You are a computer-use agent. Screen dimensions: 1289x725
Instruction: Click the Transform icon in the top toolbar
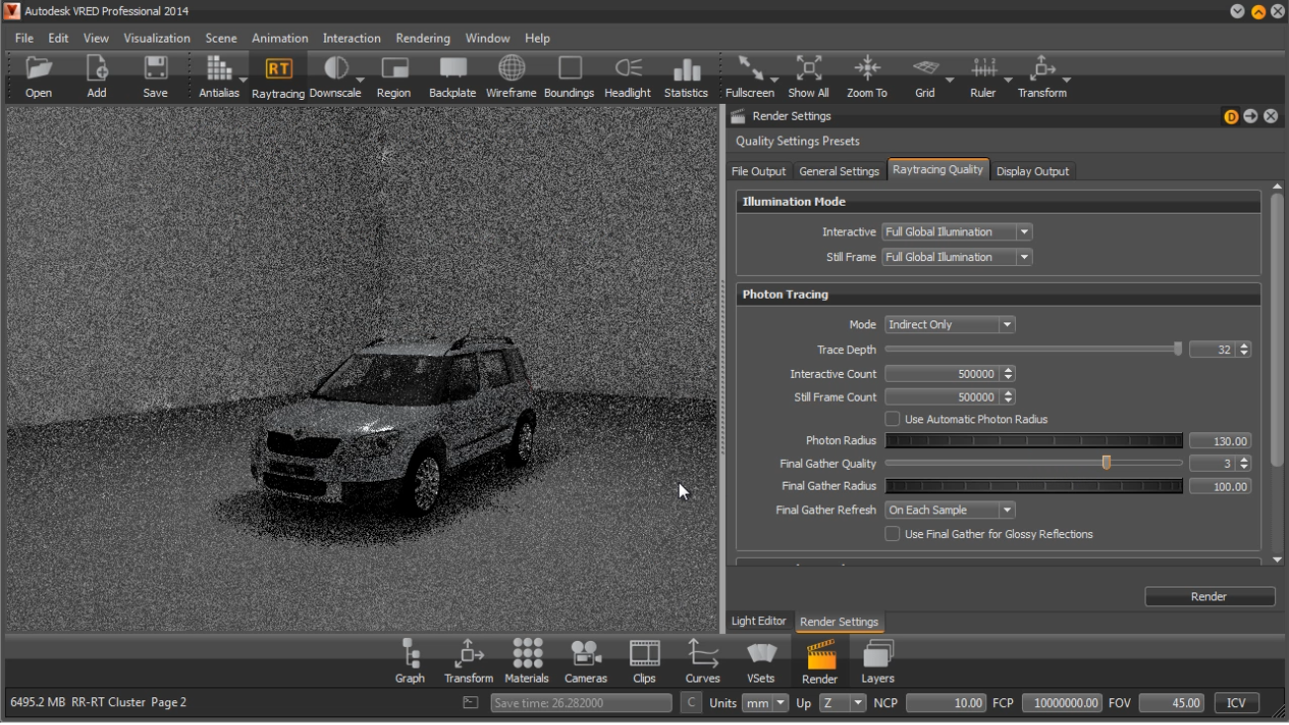click(1042, 76)
